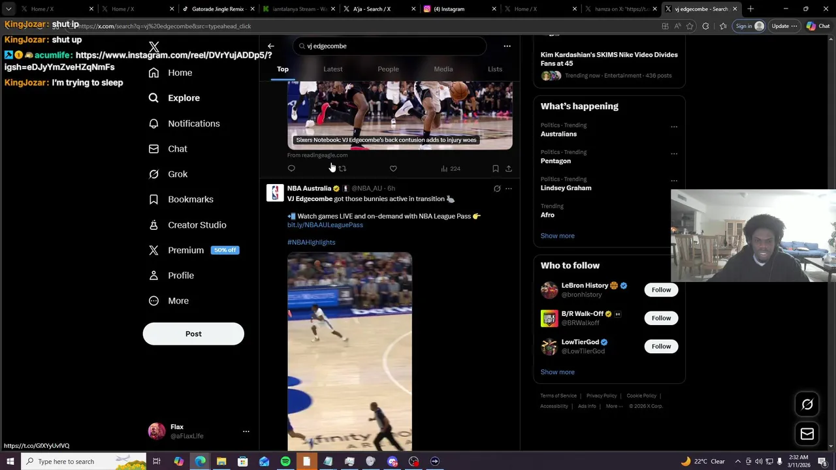The height and width of the screenshot is (470, 836).
Task: Open NBA Australia profile avatar
Action: click(x=275, y=193)
